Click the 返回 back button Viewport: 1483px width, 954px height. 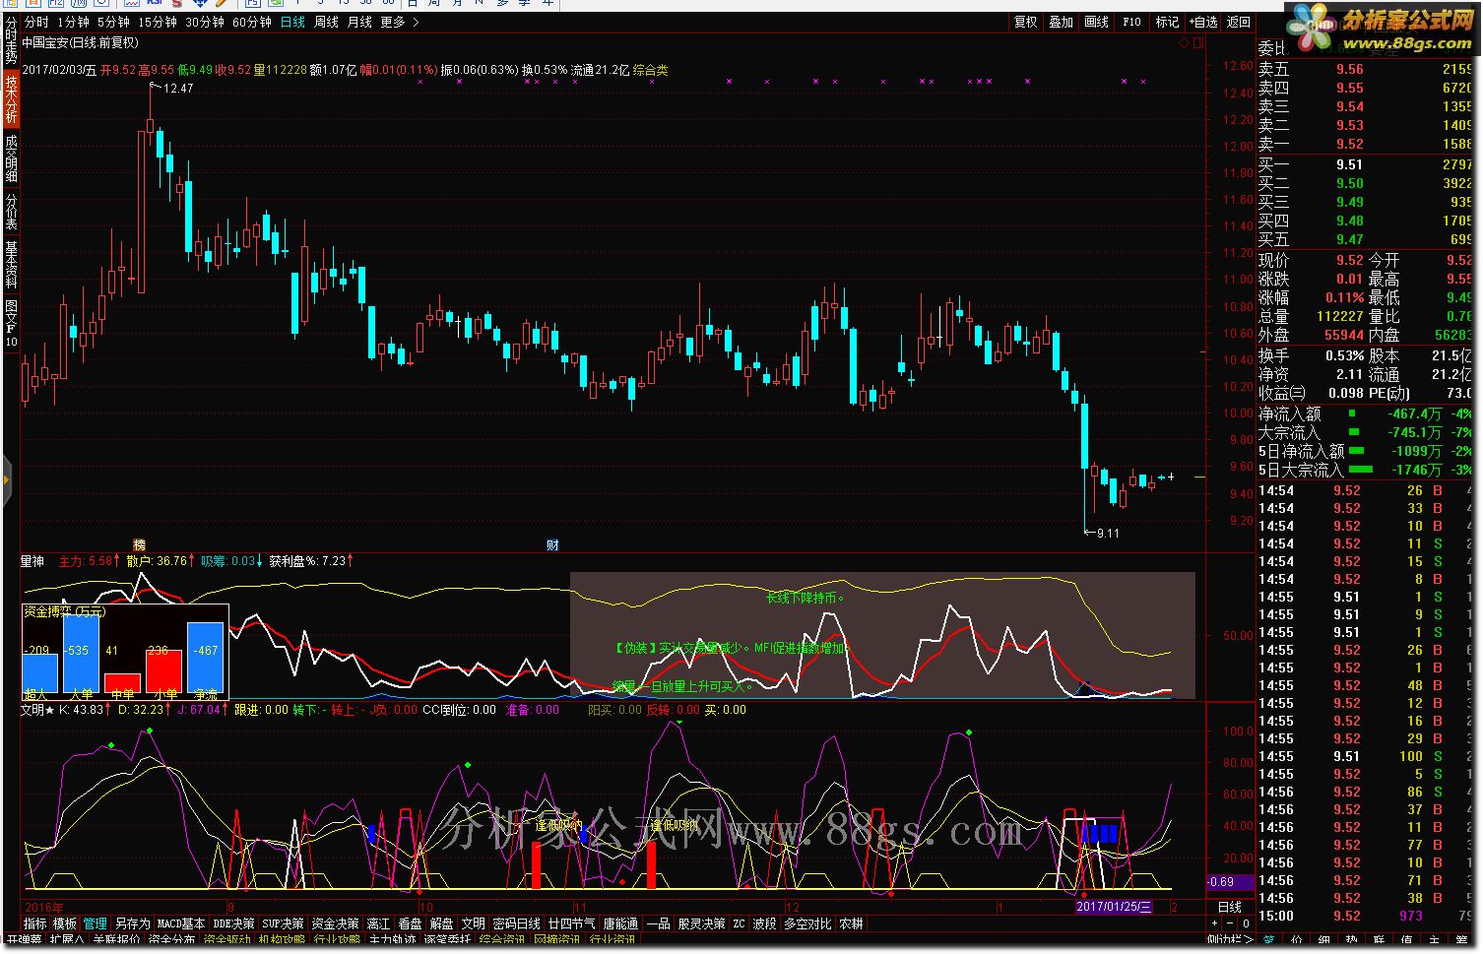(x=1238, y=22)
